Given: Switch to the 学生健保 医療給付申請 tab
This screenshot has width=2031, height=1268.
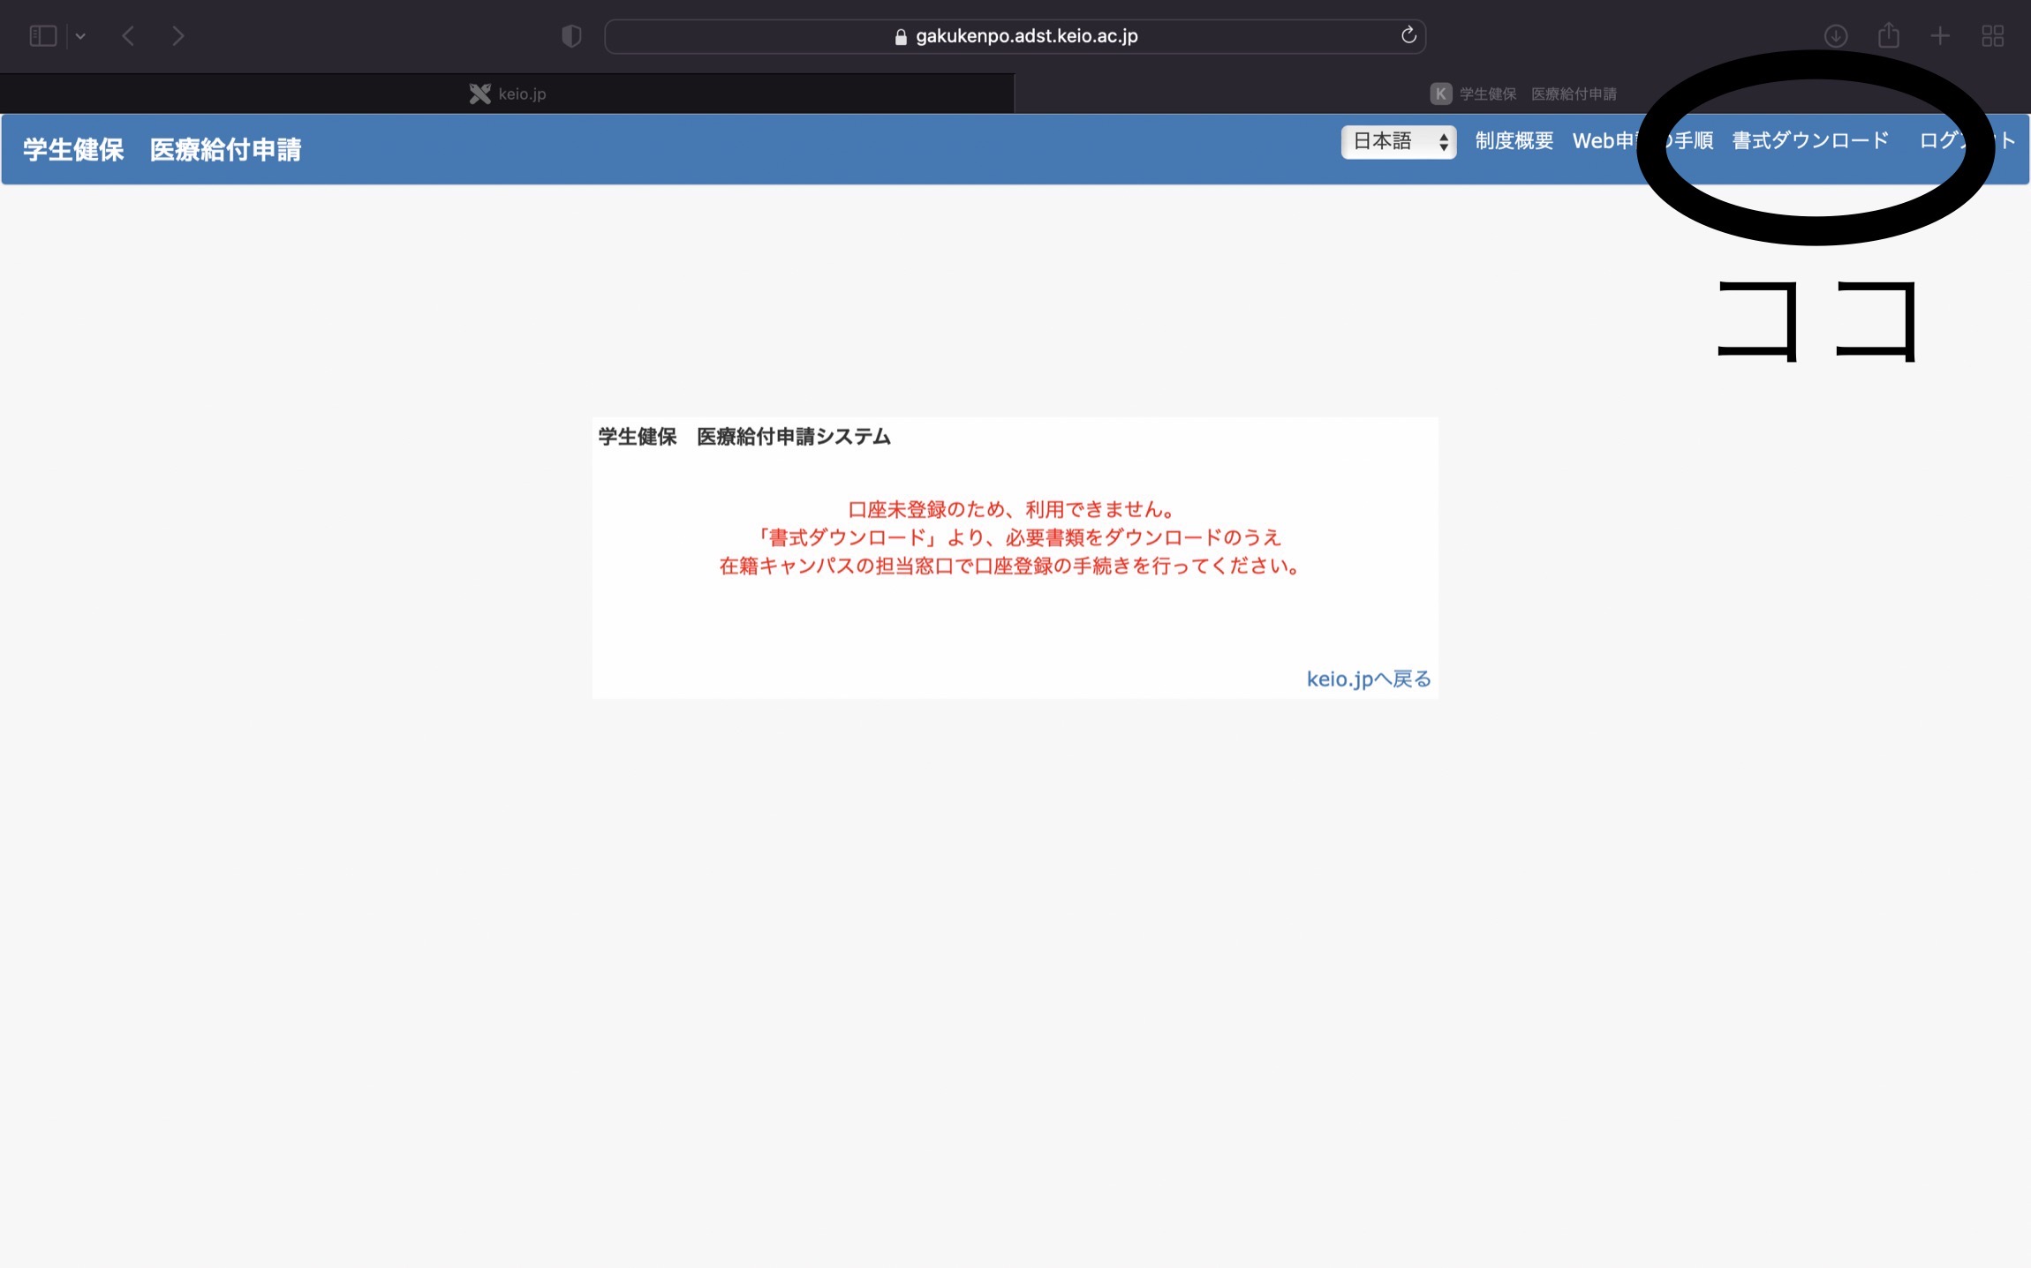Looking at the screenshot, I should pos(1522,94).
